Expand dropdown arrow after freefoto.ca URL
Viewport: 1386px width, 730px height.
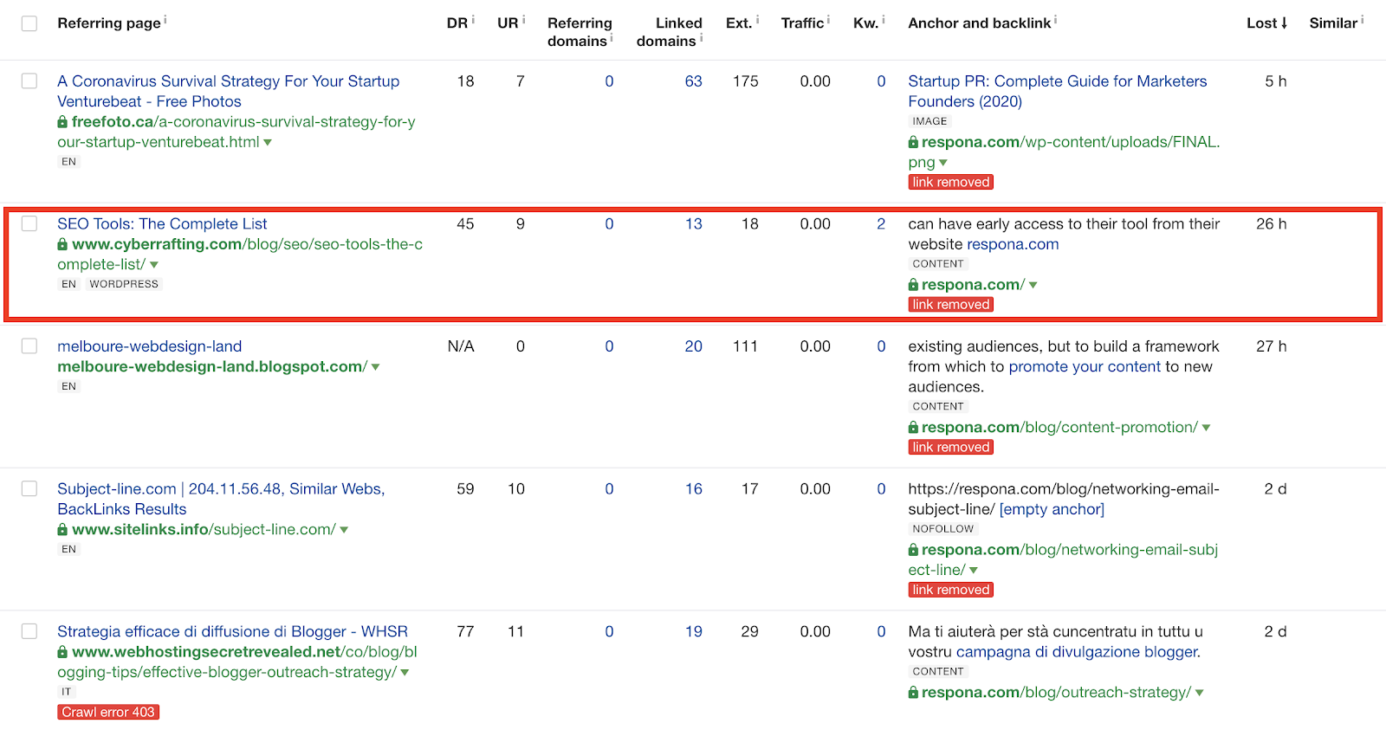(268, 143)
